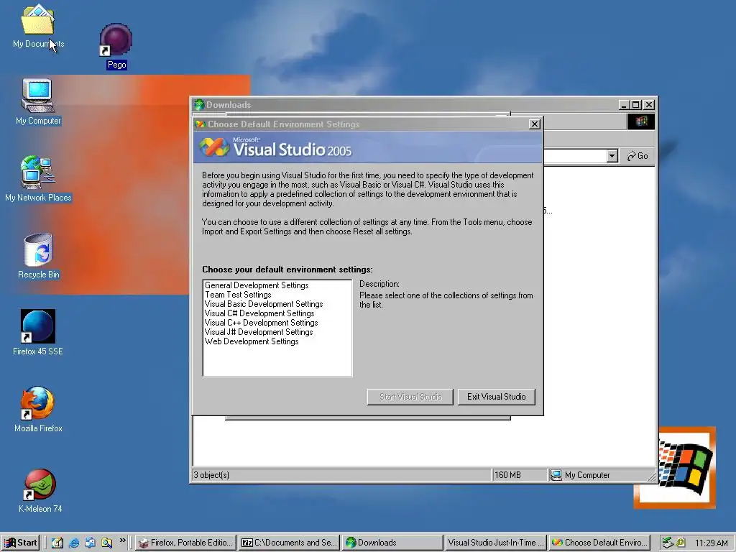The height and width of the screenshot is (552, 736).
Task: Switch to Firefox, Portable Edition taskbar button
Action: coord(186,543)
